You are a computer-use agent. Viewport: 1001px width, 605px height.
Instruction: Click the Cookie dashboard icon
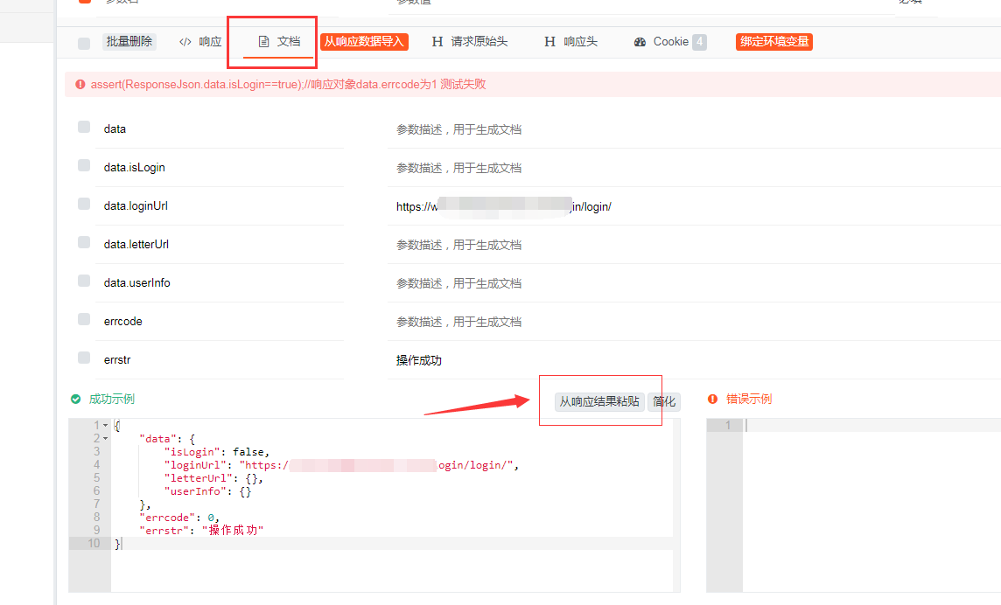[640, 42]
